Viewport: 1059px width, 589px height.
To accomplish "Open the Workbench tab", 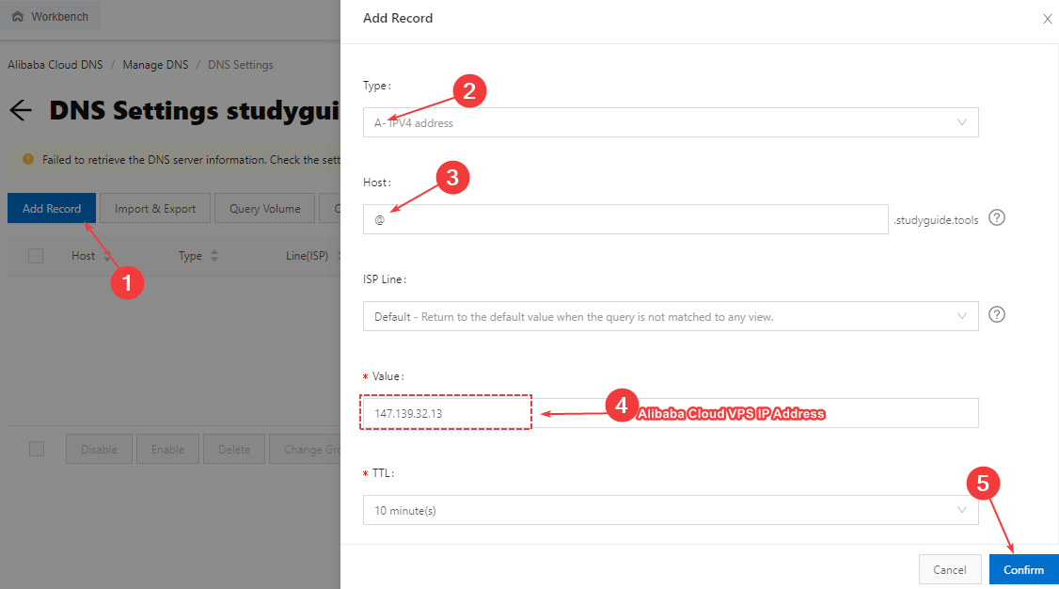I will (51, 17).
